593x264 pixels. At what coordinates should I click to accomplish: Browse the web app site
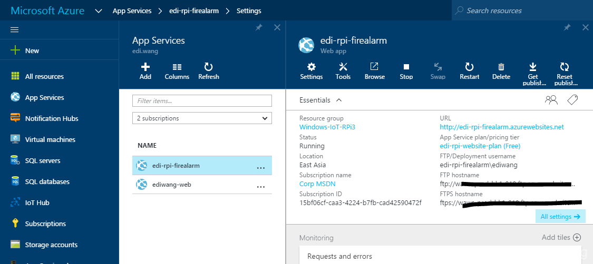tap(374, 72)
